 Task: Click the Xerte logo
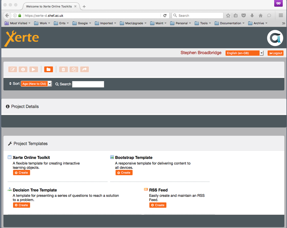coord(22,38)
